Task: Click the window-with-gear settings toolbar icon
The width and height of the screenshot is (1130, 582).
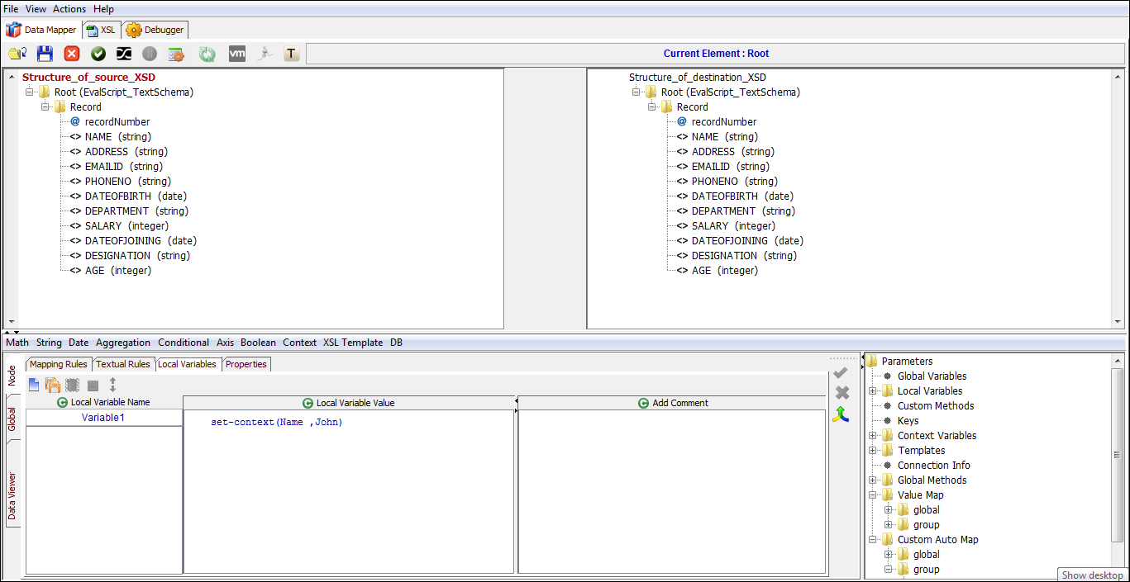Action: point(176,54)
